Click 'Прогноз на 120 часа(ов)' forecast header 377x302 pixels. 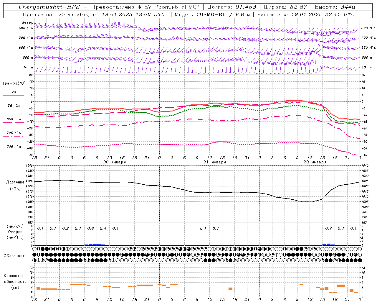(57, 14)
